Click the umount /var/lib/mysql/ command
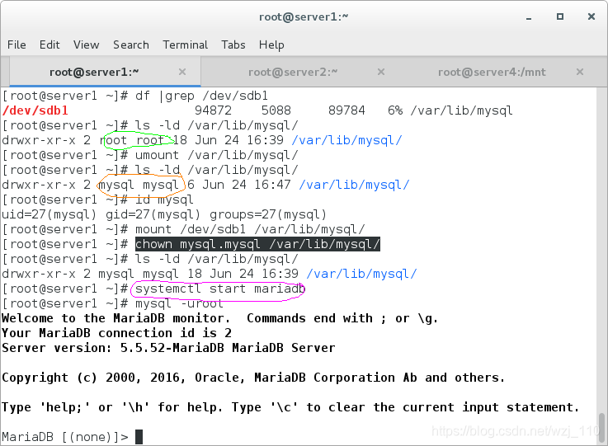 (x=216, y=155)
